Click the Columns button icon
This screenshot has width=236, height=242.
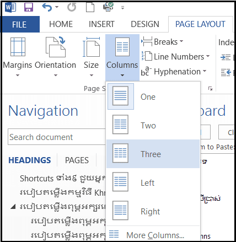click(122, 47)
